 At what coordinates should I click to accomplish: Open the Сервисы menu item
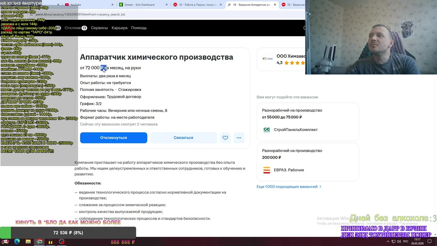(x=99, y=28)
